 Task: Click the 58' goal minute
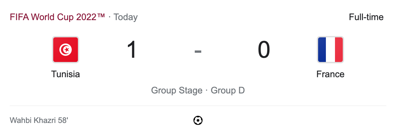63,121
